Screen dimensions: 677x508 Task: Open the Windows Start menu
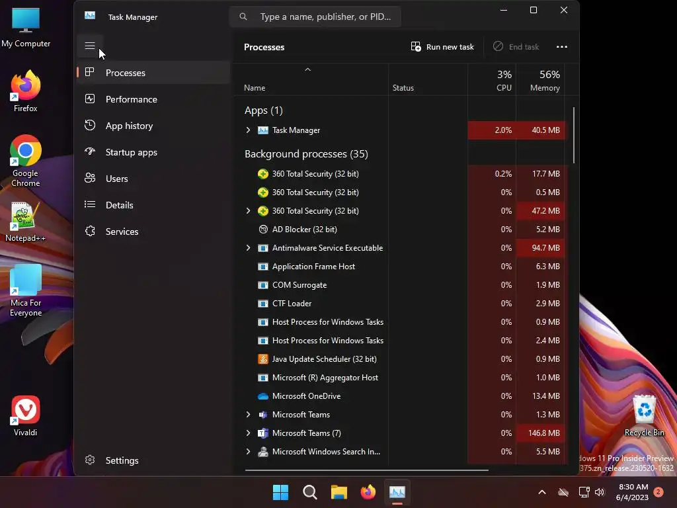tap(280, 492)
